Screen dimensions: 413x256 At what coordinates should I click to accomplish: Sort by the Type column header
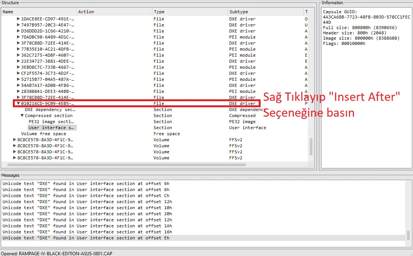click(190, 12)
